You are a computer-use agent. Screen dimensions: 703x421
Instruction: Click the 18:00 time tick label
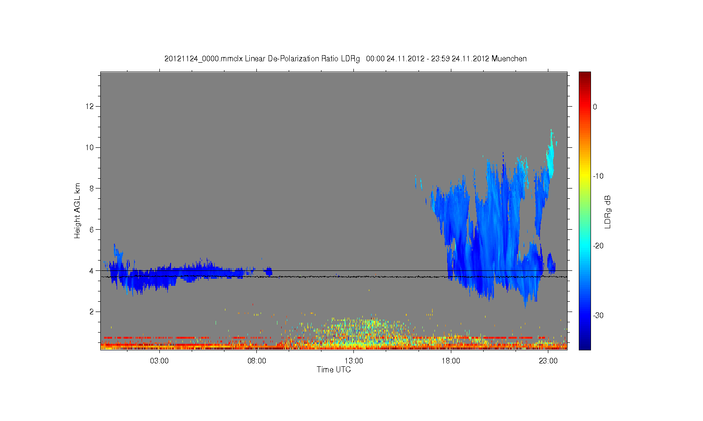(x=451, y=361)
